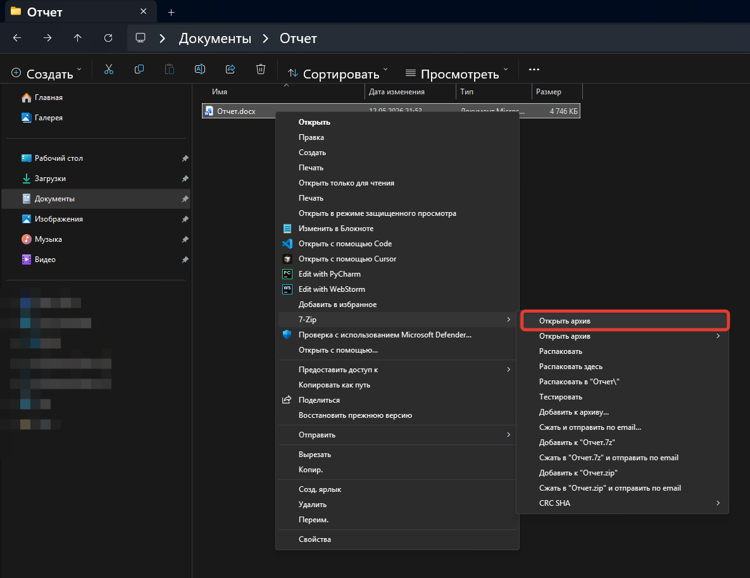Go up one folder level

(x=77, y=38)
